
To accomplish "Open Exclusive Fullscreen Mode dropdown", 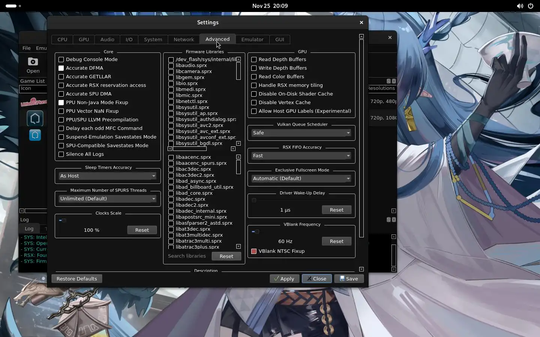I will coord(301,179).
